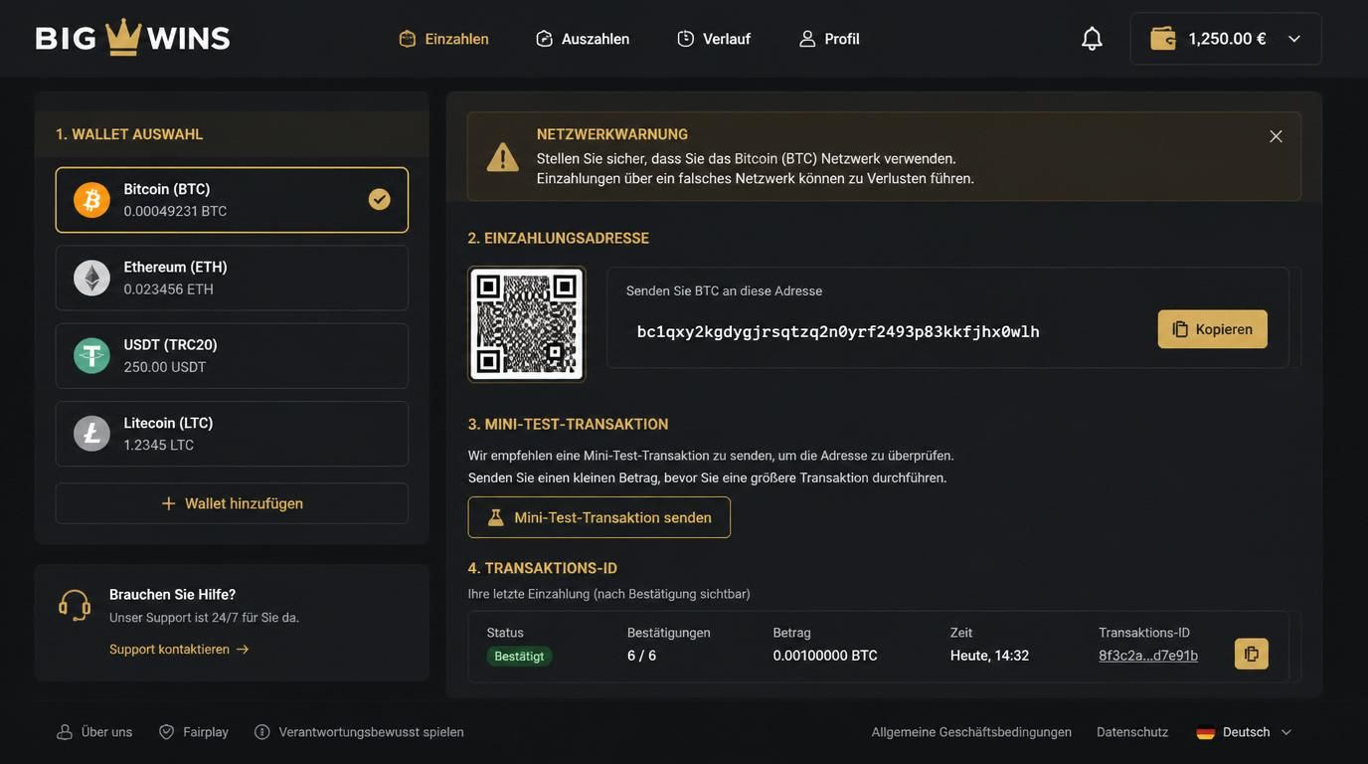Image resolution: width=1368 pixels, height=764 pixels.
Task: Click Wallet hinzufügen
Action: (232, 503)
